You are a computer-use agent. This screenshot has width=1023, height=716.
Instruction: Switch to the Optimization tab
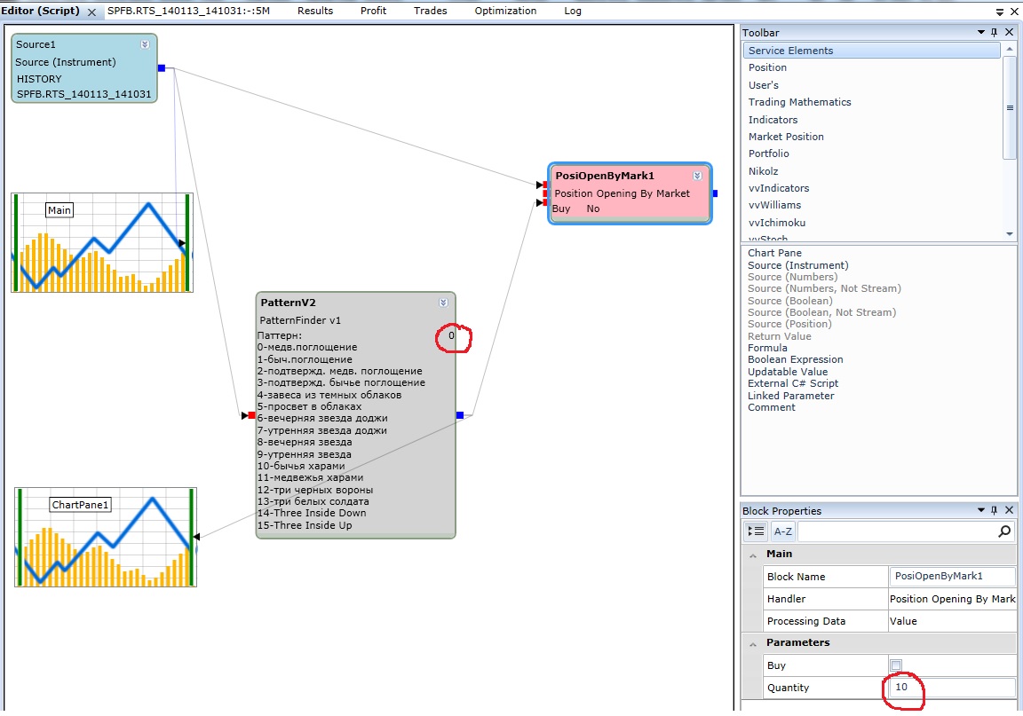pyautogui.click(x=505, y=11)
